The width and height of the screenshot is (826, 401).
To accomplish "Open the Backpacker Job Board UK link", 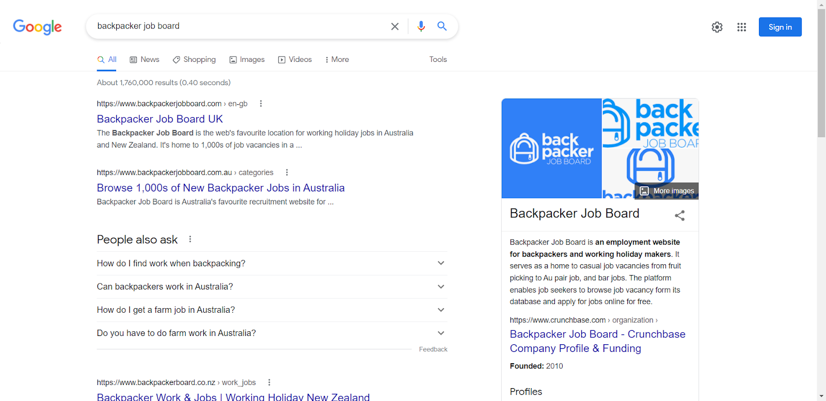I will pos(160,119).
